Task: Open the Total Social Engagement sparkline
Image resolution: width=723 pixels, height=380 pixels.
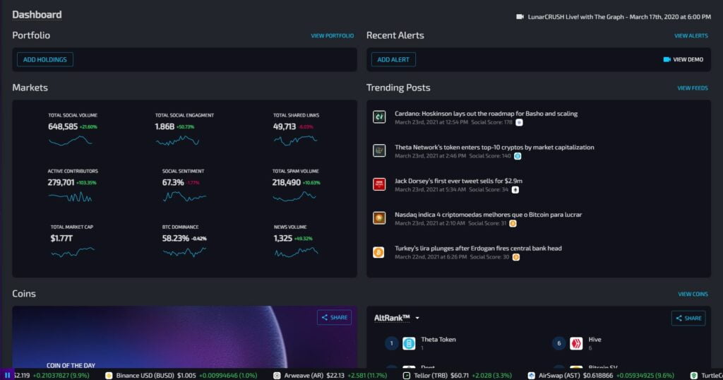Action: coord(177,141)
